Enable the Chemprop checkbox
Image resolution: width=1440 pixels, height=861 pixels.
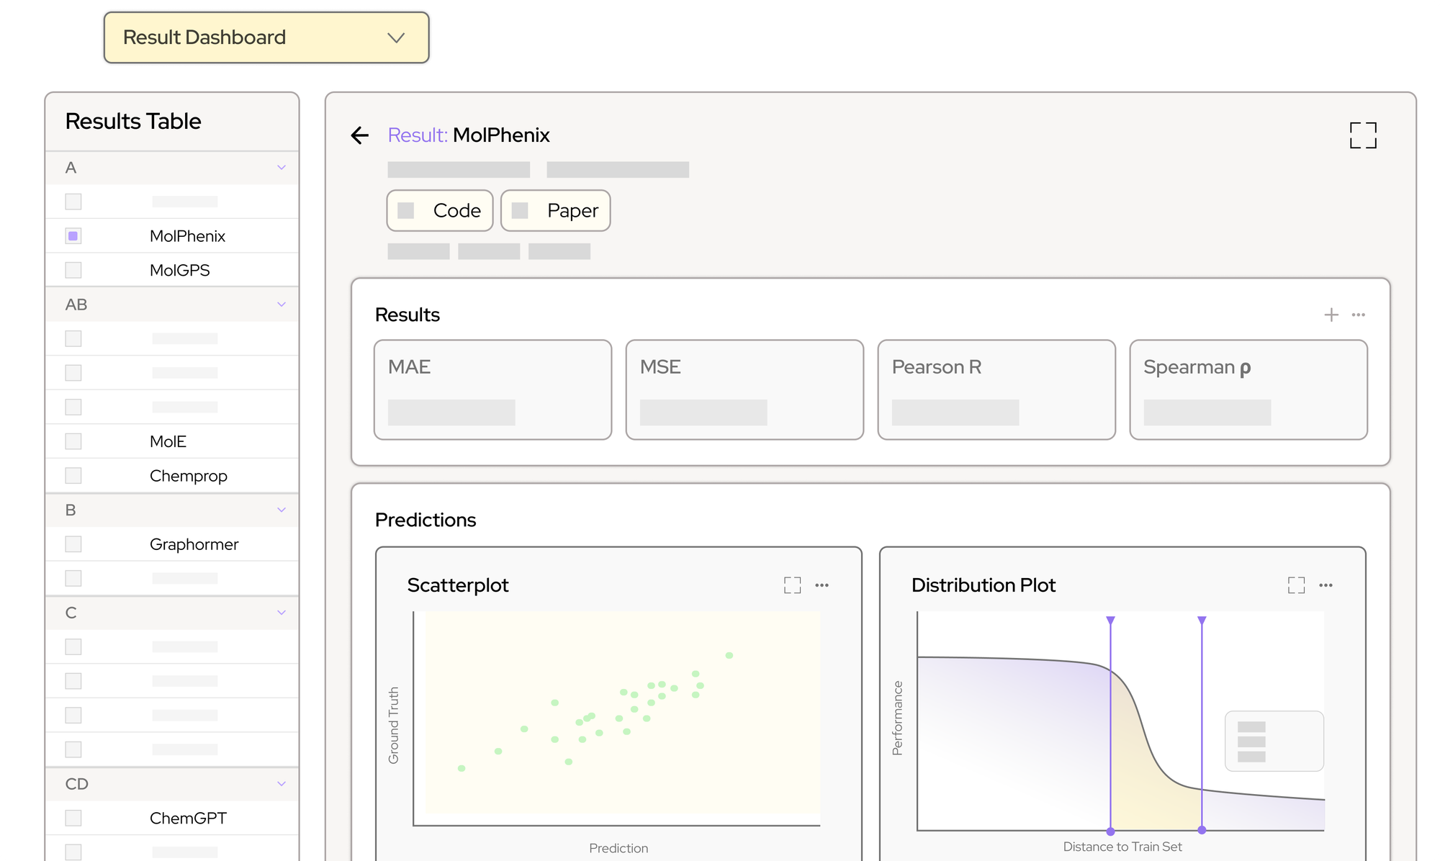pyautogui.click(x=73, y=476)
